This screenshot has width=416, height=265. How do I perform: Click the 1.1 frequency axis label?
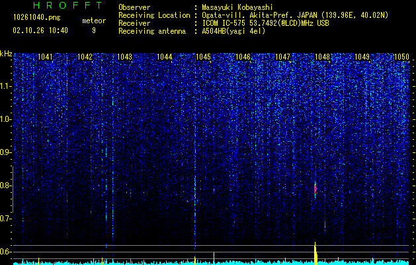pos(5,86)
